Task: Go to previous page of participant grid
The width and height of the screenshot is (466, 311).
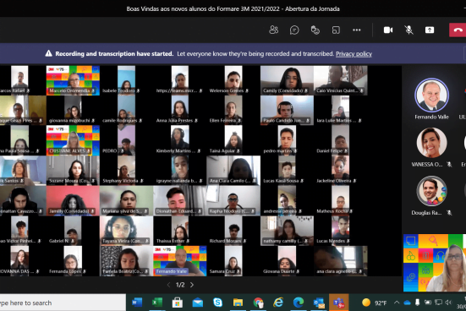Action: [x=169, y=285]
